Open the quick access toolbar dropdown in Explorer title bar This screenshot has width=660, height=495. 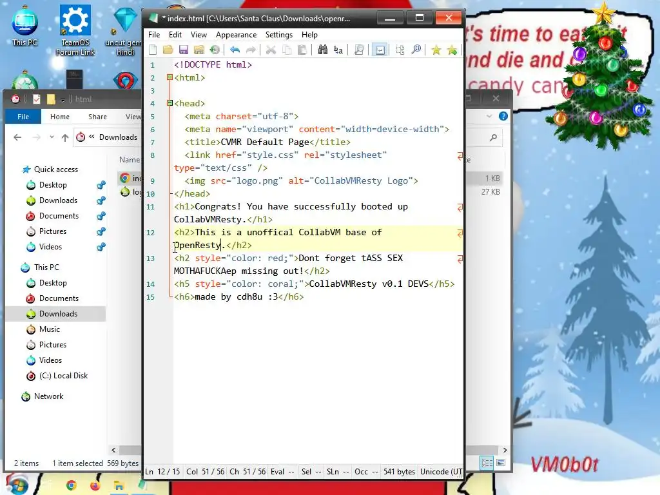point(63,99)
